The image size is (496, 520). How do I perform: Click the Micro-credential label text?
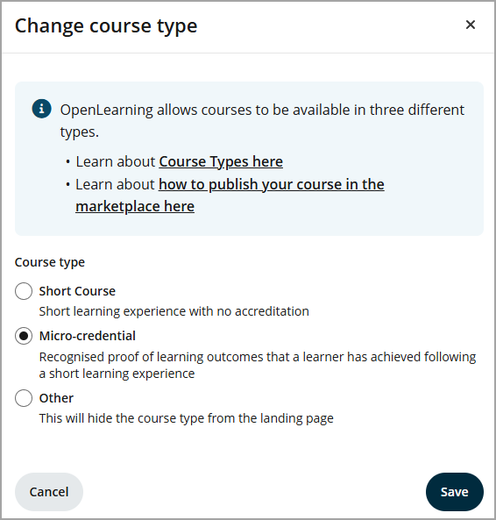[88, 336]
